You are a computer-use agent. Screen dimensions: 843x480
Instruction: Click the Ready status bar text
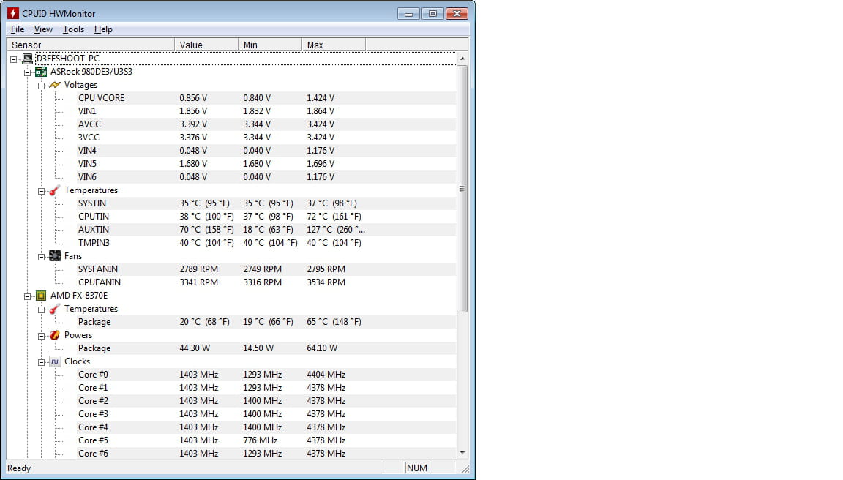[x=19, y=468]
